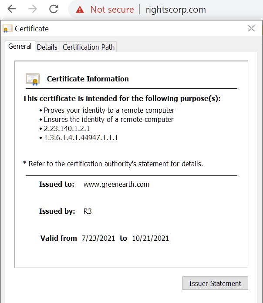This screenshot has height=303, width=263.
Task: Click the browser forward arrow
Action: (33, 9)
